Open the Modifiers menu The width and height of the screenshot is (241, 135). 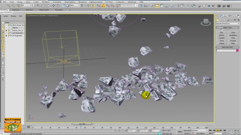coord(46,2)
